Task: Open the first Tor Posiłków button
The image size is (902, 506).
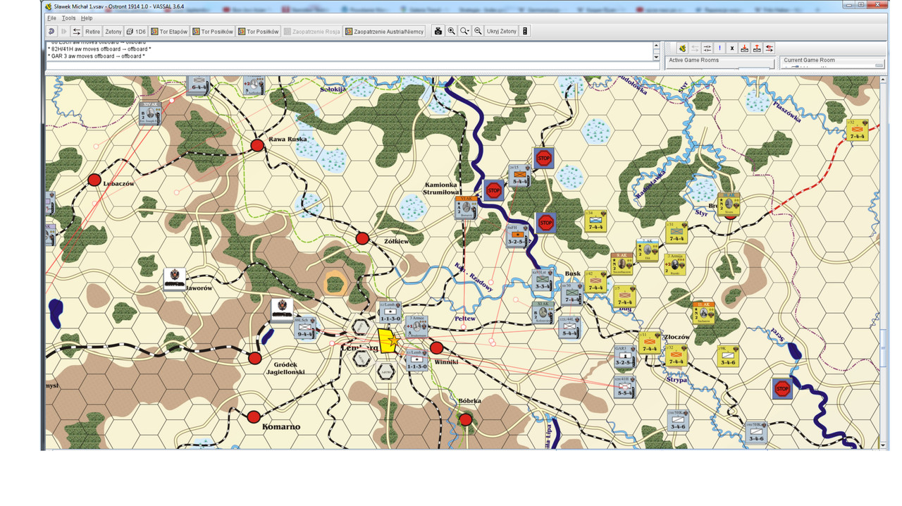Action: (214, 31)
